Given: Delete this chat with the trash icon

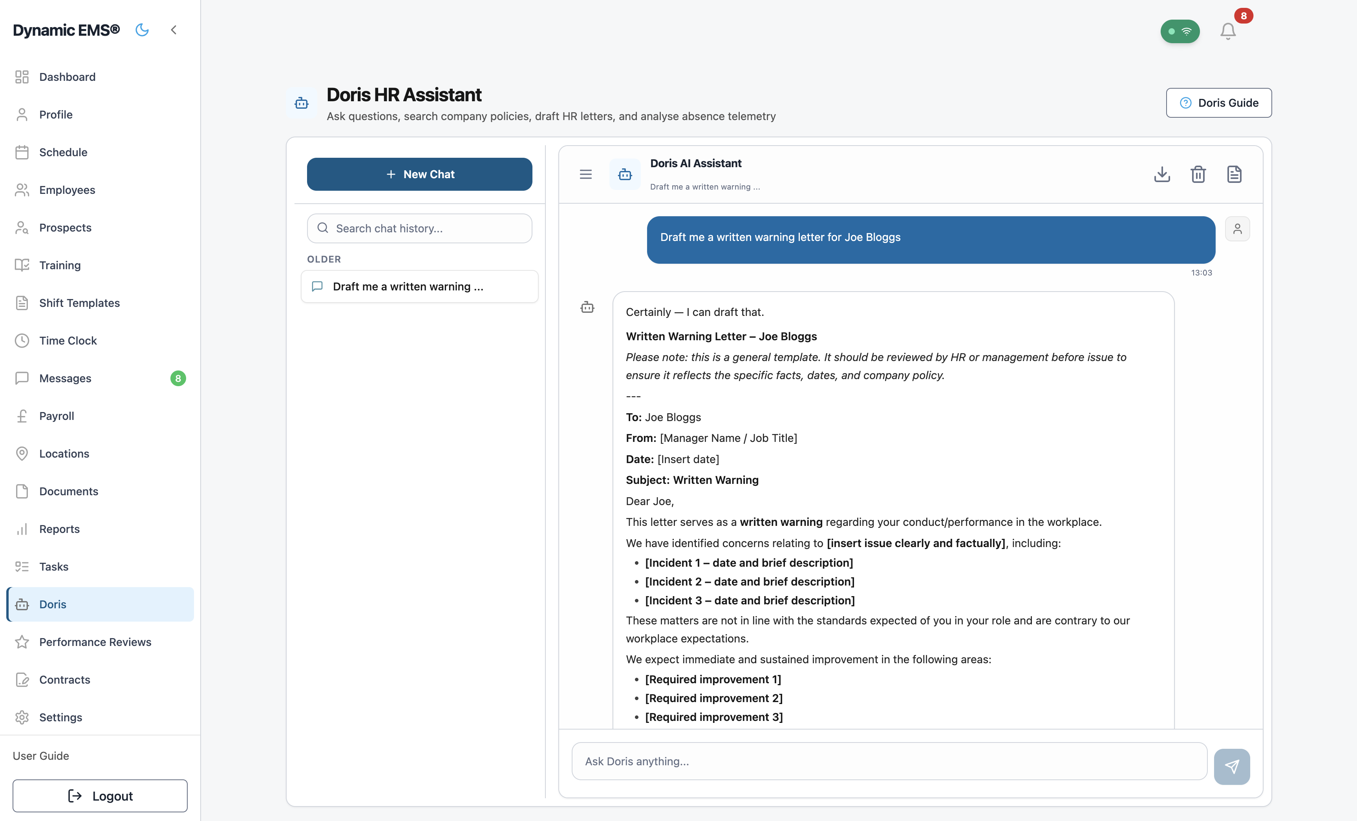Looking at the screenshot, I should click(x=1198, y=174).
